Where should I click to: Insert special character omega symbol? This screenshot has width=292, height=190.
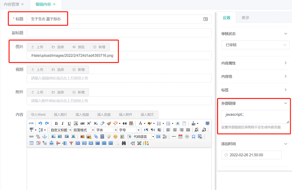coord(194,137)
